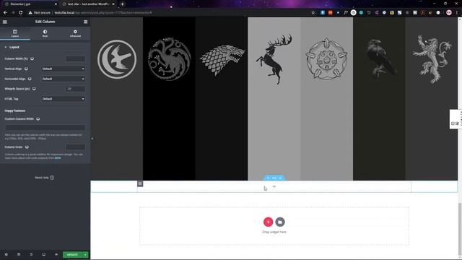Click the section edit handle above empty section
This screenshot has height=260, width=462.
tap(274, 178)
